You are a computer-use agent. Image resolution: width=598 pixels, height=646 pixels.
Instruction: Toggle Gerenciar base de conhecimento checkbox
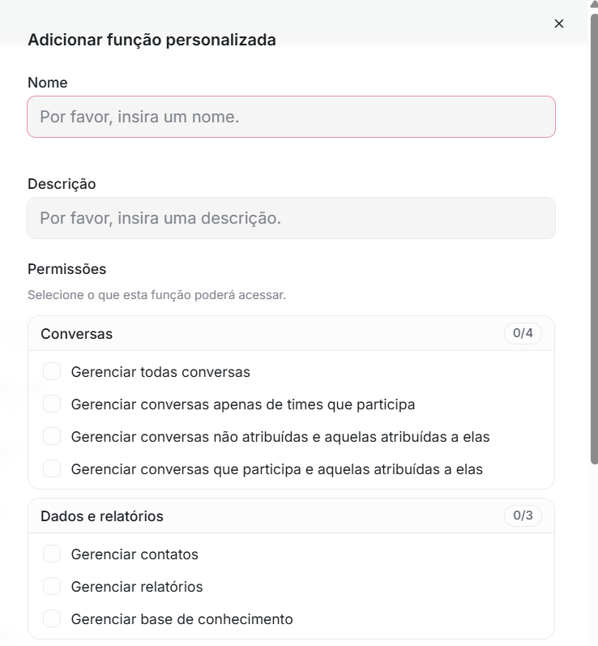pos(52,618)
